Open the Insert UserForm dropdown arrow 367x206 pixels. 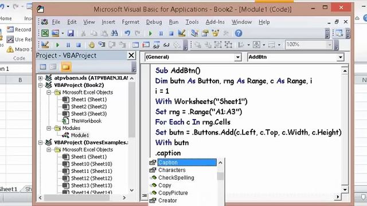point(63,33)
